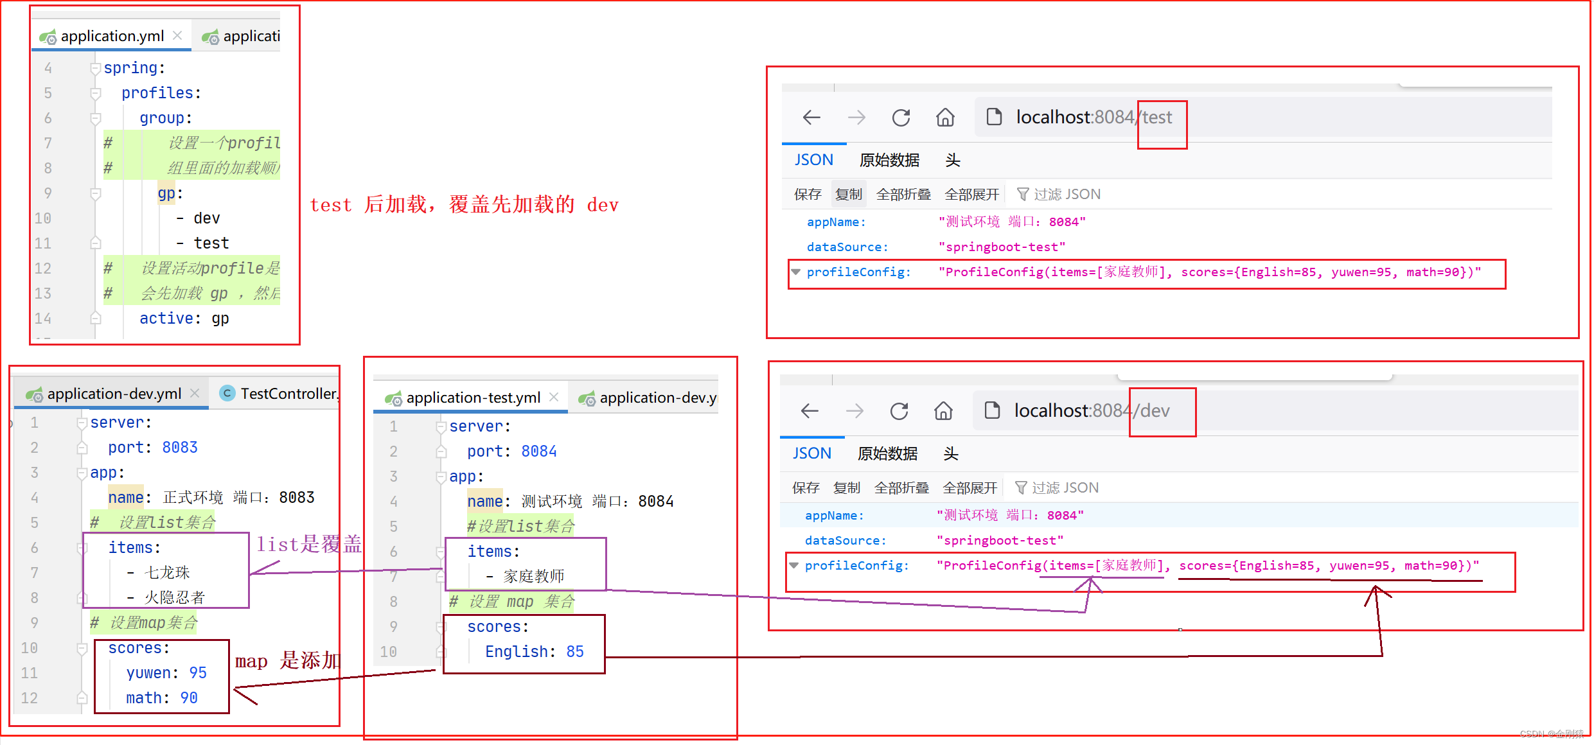Click forward arrow in localhost:8084/test browser
Image resolution: width=1594 pixels, height=745 pixels.
pyautogui.click(x=856, y=117)
